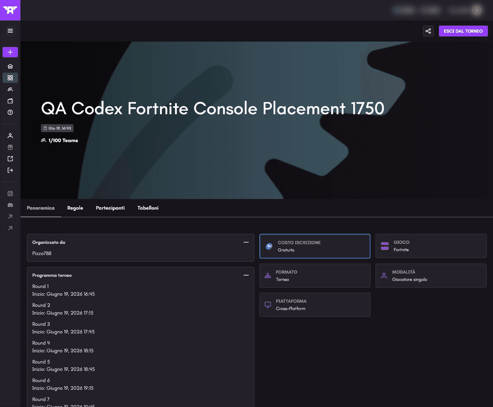The width and height of the screenshot is (493, 407).
Task: Click the FORMATO label
Action: [287, 272]
